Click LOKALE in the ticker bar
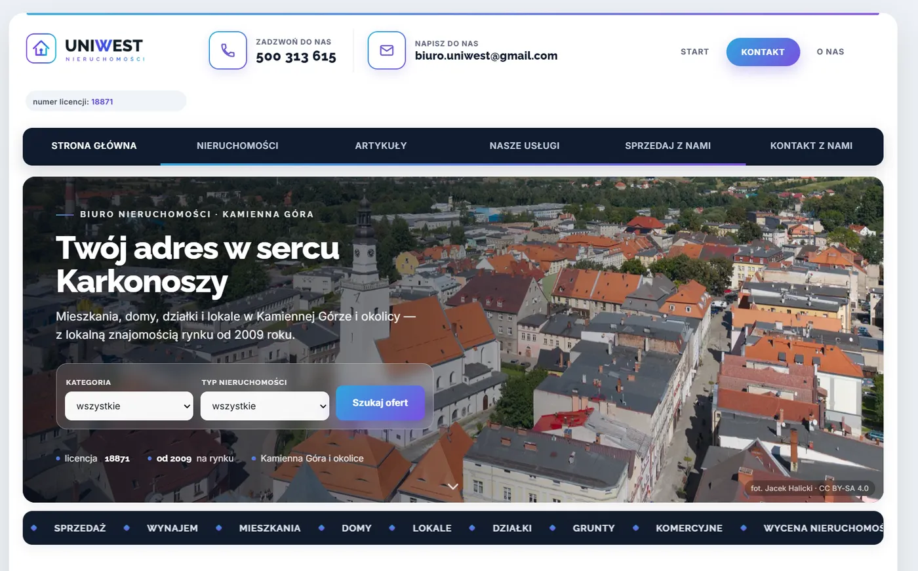Image resolution: width=918 pixels, height=571 pixels. click(432, 528)
